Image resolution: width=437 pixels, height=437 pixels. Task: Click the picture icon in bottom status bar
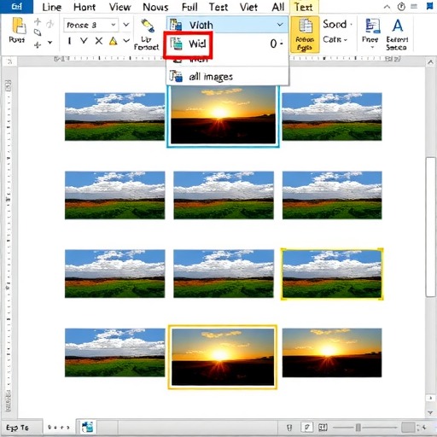pos(87,427)
